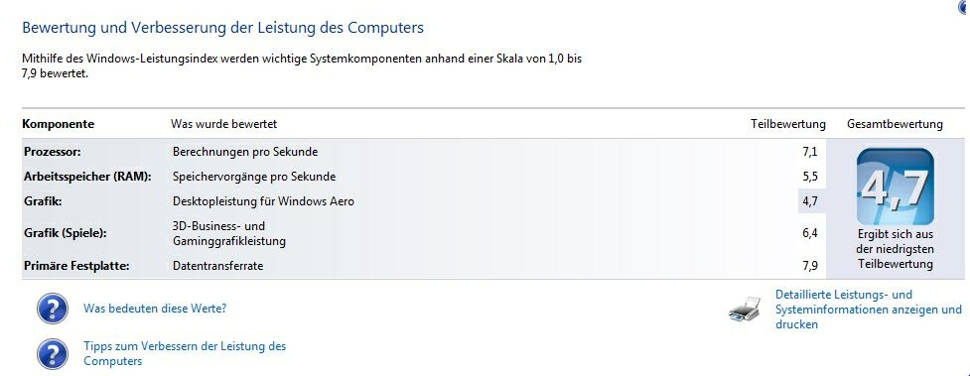Click the help icon beside 'Tipps zum Verbessern'

point(53,354)
